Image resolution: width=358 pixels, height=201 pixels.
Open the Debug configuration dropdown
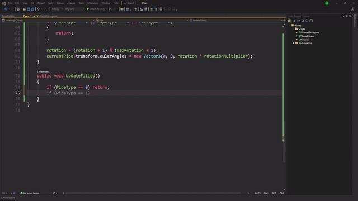pyautogui.click(x=57, y=9)
